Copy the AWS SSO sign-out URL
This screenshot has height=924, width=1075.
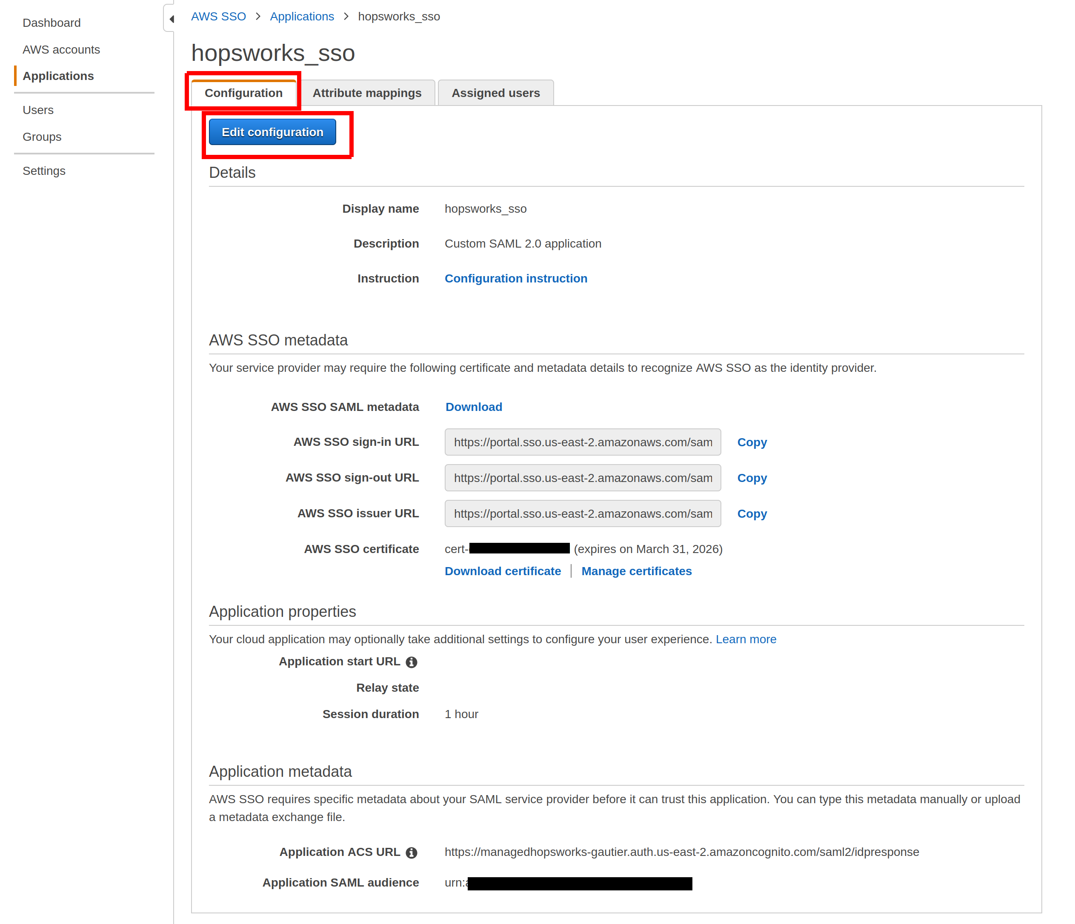752,478
